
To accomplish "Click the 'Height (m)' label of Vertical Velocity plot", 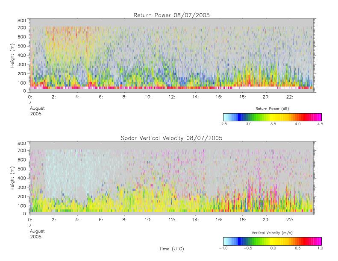I will (x=12, y=179).
